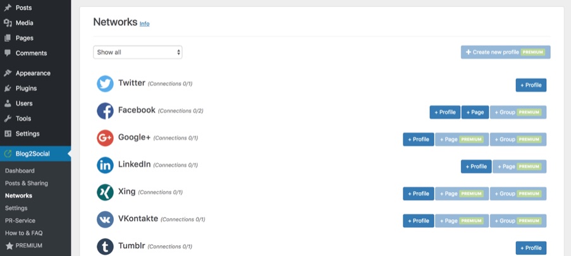Go to Blog2Social Dashboard submenu
571x256 pixels.
coord(20,171)
